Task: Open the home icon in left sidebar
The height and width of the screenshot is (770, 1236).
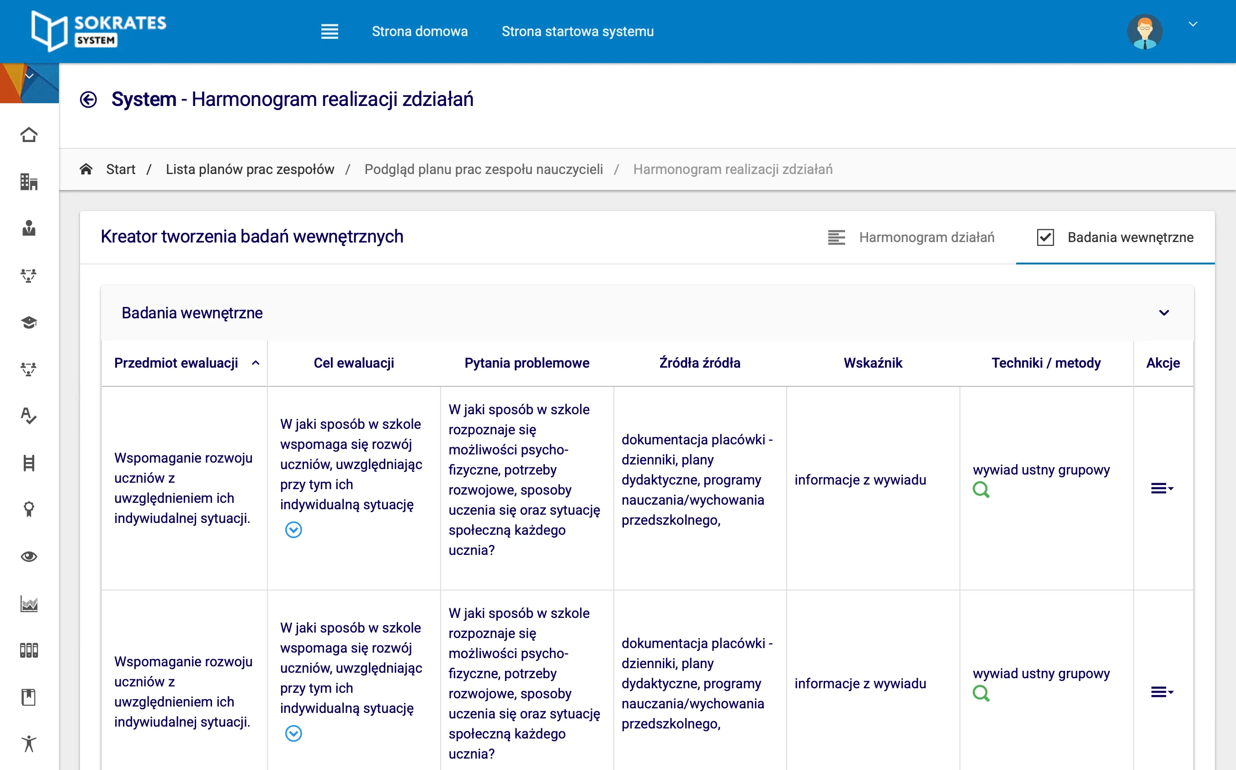Action: [x=29, y=135]
